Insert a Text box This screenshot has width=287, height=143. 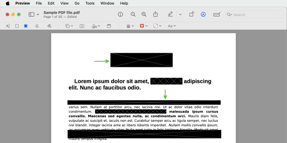pos(82,26)
